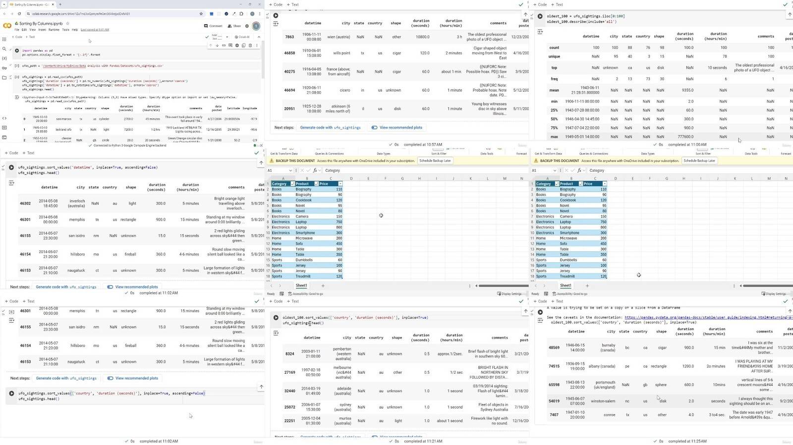
Task: Open the Files folder icon in Colab sidebar
Action: [4, 77]
